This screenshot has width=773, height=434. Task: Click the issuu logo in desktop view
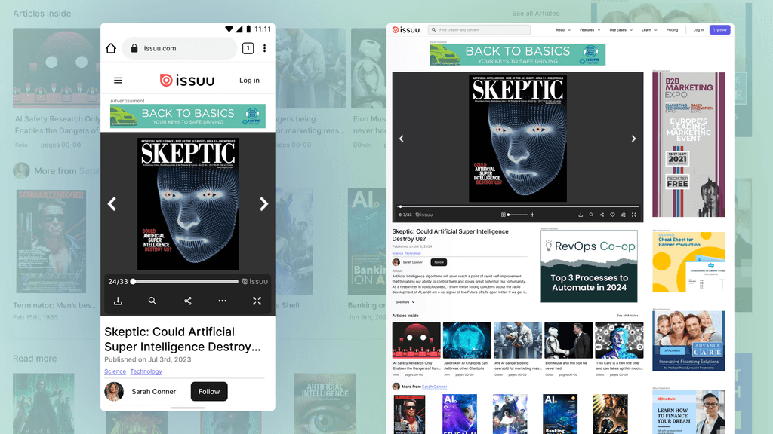click(405, 30)
